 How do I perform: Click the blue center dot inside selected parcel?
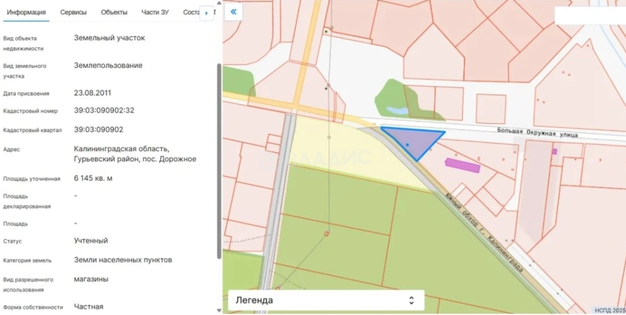click(x=407, y=145)
